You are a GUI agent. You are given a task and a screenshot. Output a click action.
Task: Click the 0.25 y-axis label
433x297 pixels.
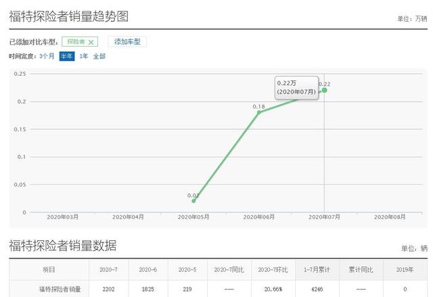tap(20, 74)
